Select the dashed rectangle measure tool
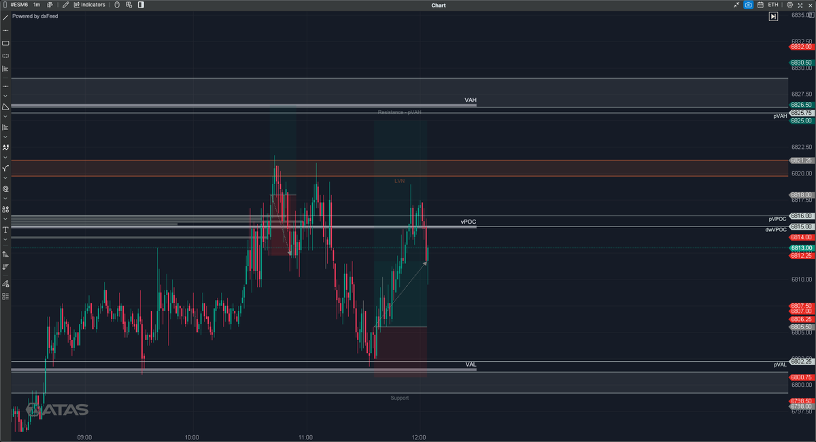 click(x=5, y=56)
